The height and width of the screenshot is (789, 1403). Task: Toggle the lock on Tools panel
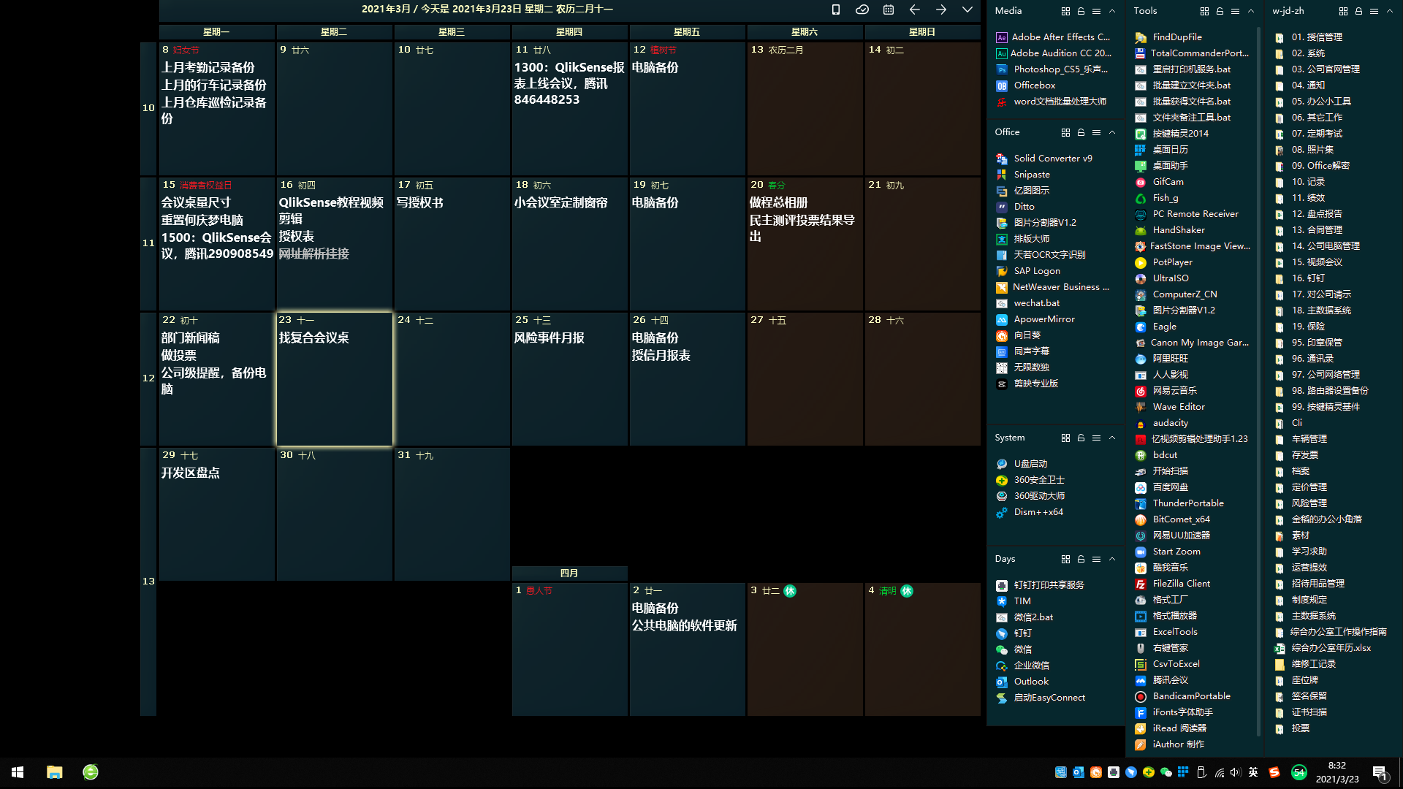click(x=1220, y=11)
